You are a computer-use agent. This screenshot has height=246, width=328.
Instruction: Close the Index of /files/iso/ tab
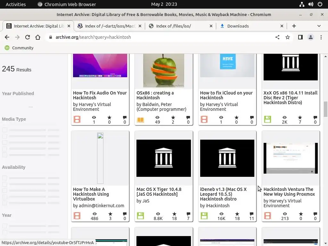coord(211,26)
